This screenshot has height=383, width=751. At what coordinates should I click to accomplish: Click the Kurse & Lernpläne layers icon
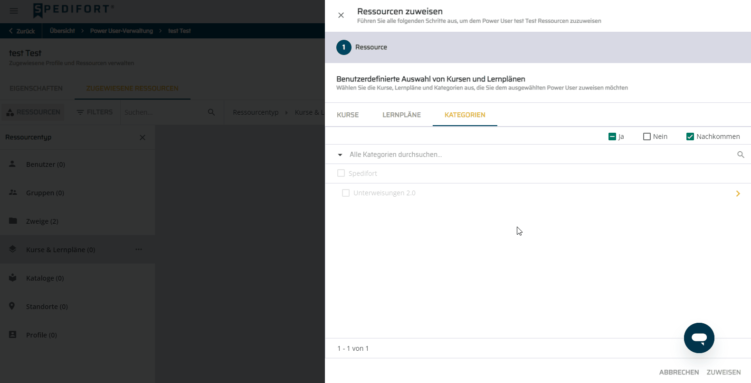point(13,249)
